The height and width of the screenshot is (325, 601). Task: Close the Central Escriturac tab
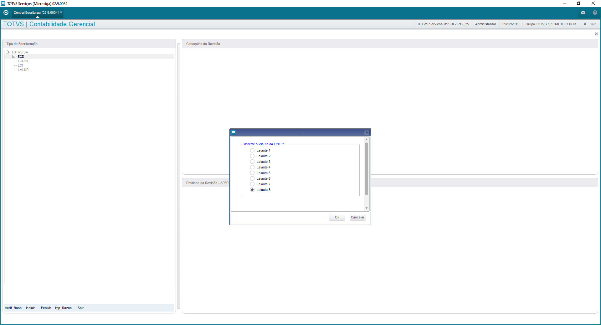[61, 12]
